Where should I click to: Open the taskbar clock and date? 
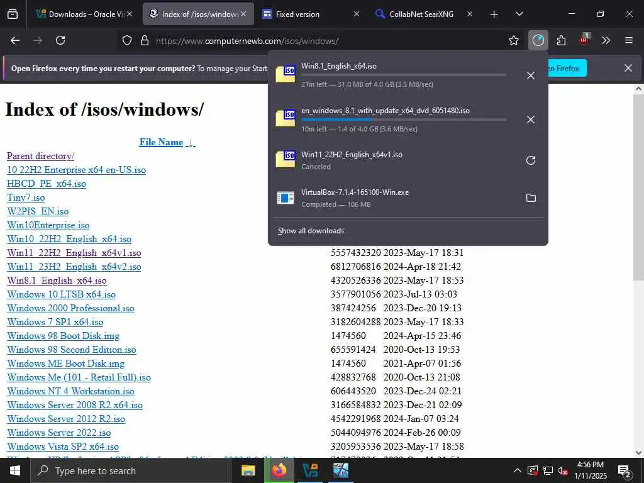coord(590,470)
